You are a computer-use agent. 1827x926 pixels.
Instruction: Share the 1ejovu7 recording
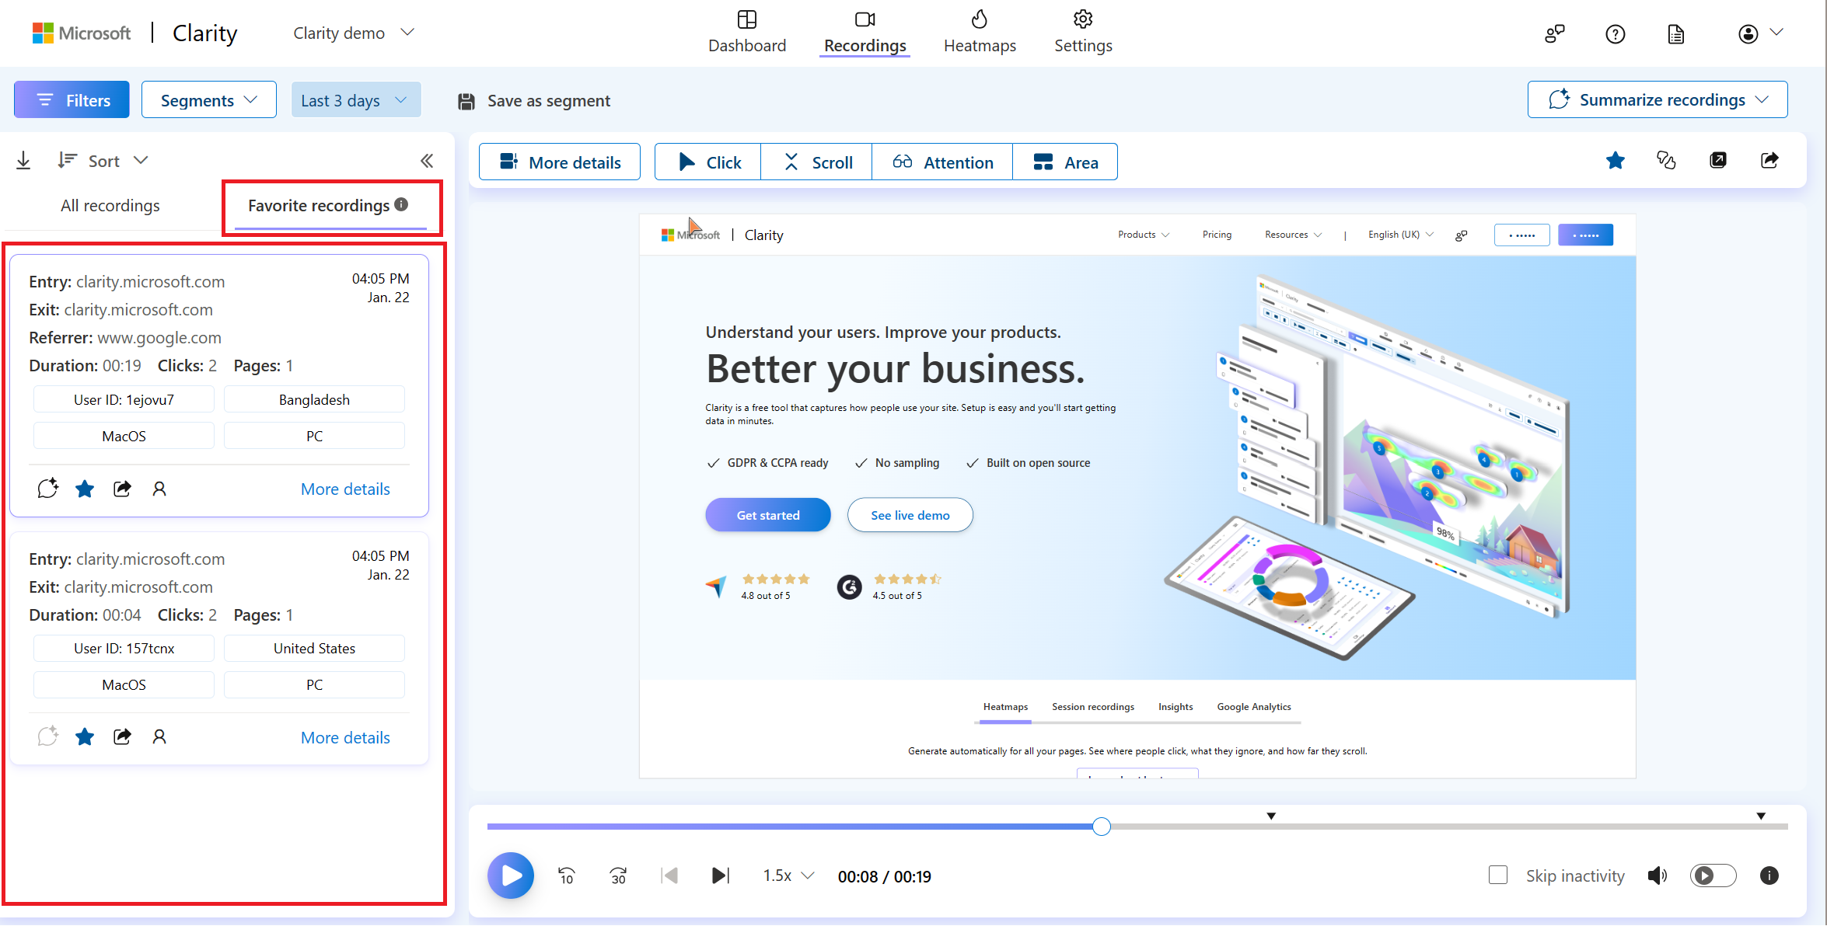point(122,488)
